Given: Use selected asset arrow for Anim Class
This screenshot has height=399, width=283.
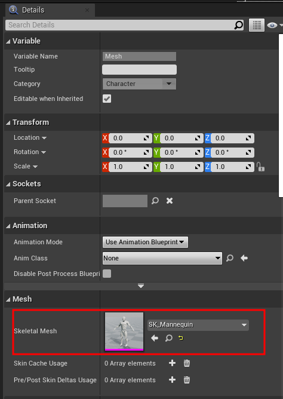Looking at the screenshot, I should coord(244,258).
